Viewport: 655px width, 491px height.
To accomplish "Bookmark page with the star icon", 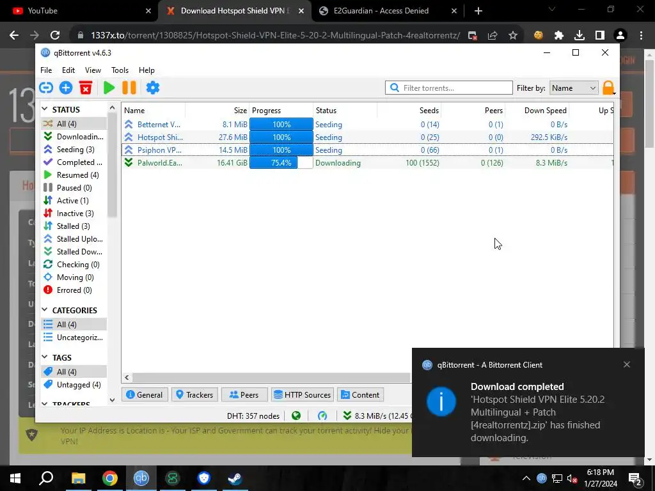I will (513, 36).
